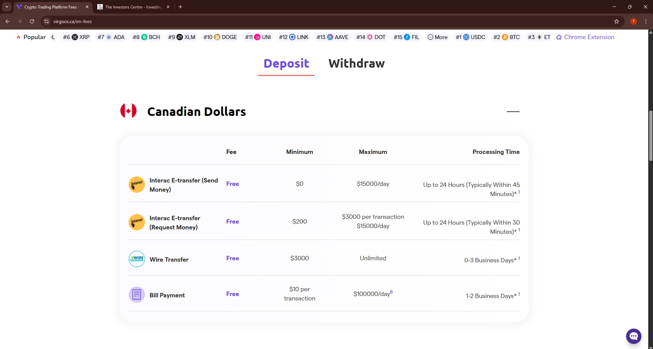Click the page vertical scrollbar thumb
This screenshot has width=653, height=349.
651,136
